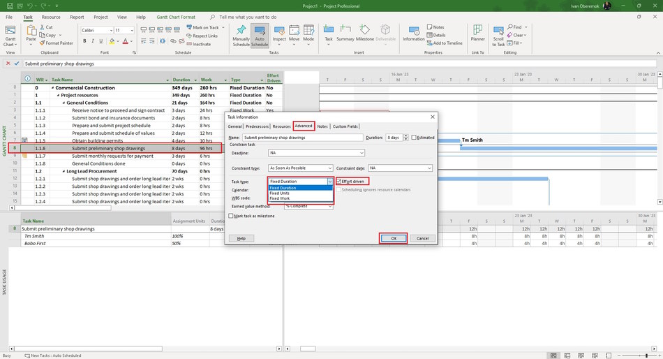663x359 pixels.
Task: Click the Auto Schedule button
Action: pyautogui.click(x=260, y=36)
